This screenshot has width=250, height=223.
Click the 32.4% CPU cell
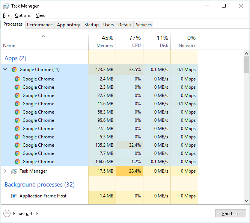pyautogui.click(x=130, y=145)
